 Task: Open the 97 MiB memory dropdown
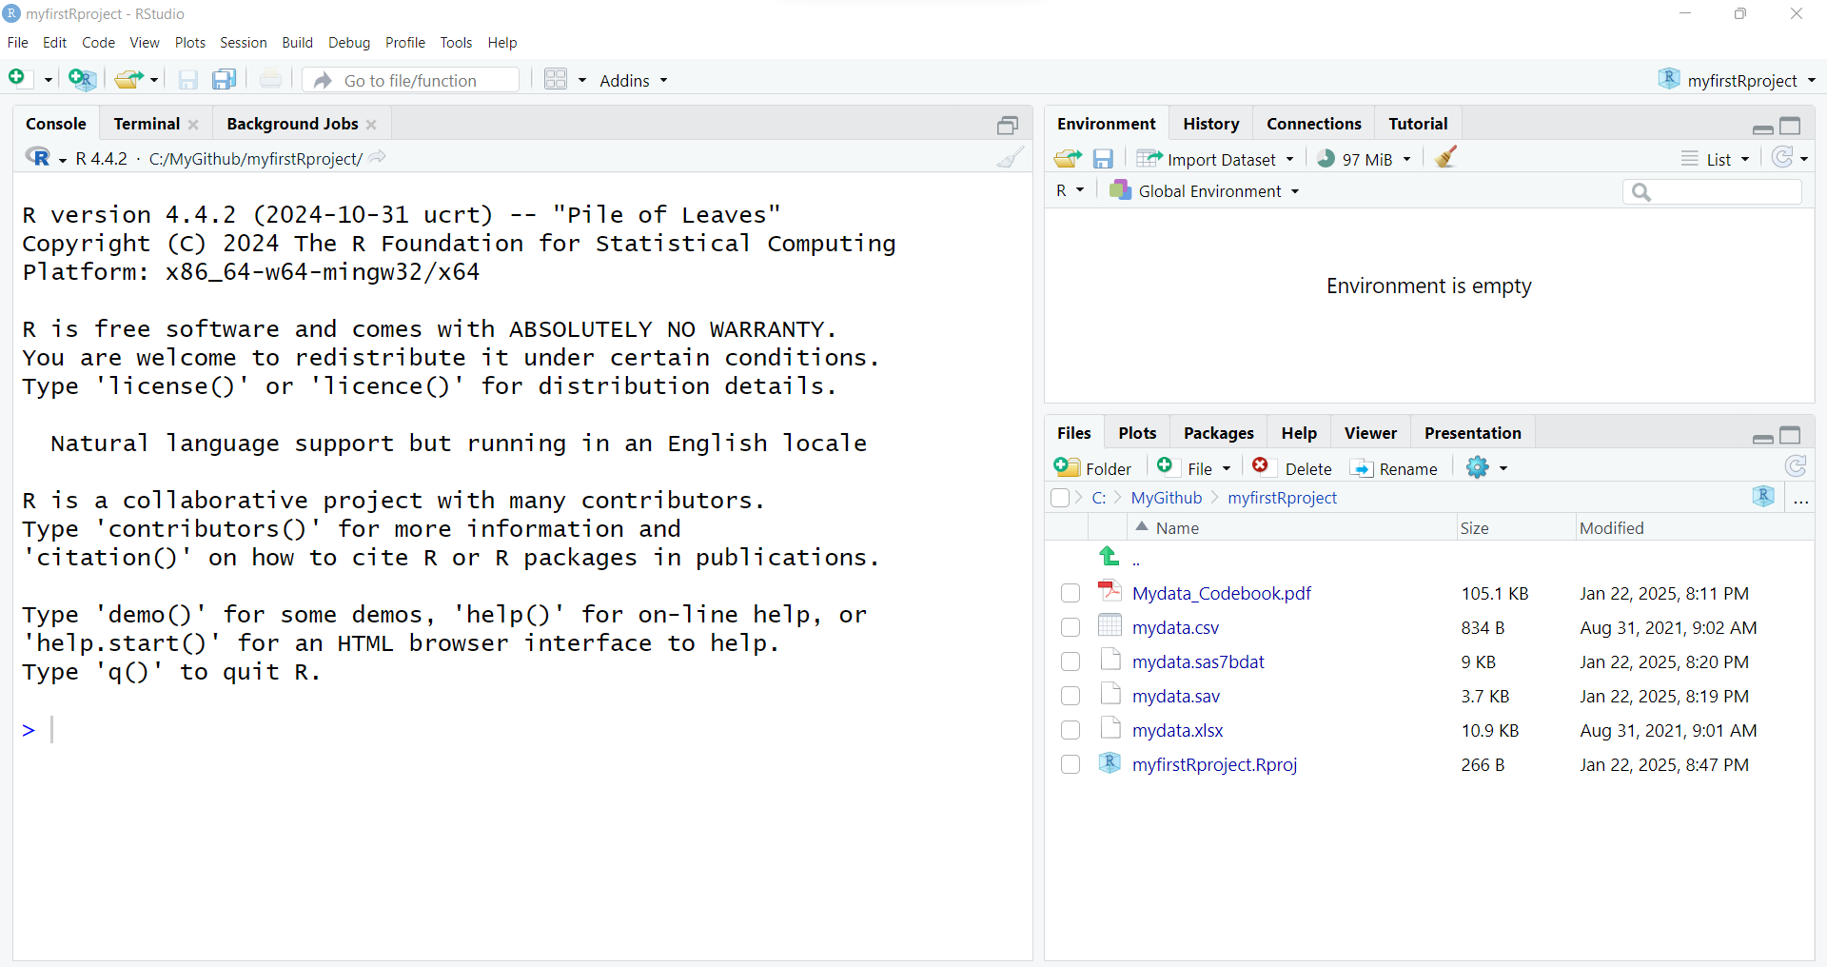[x=1406, y=160]
